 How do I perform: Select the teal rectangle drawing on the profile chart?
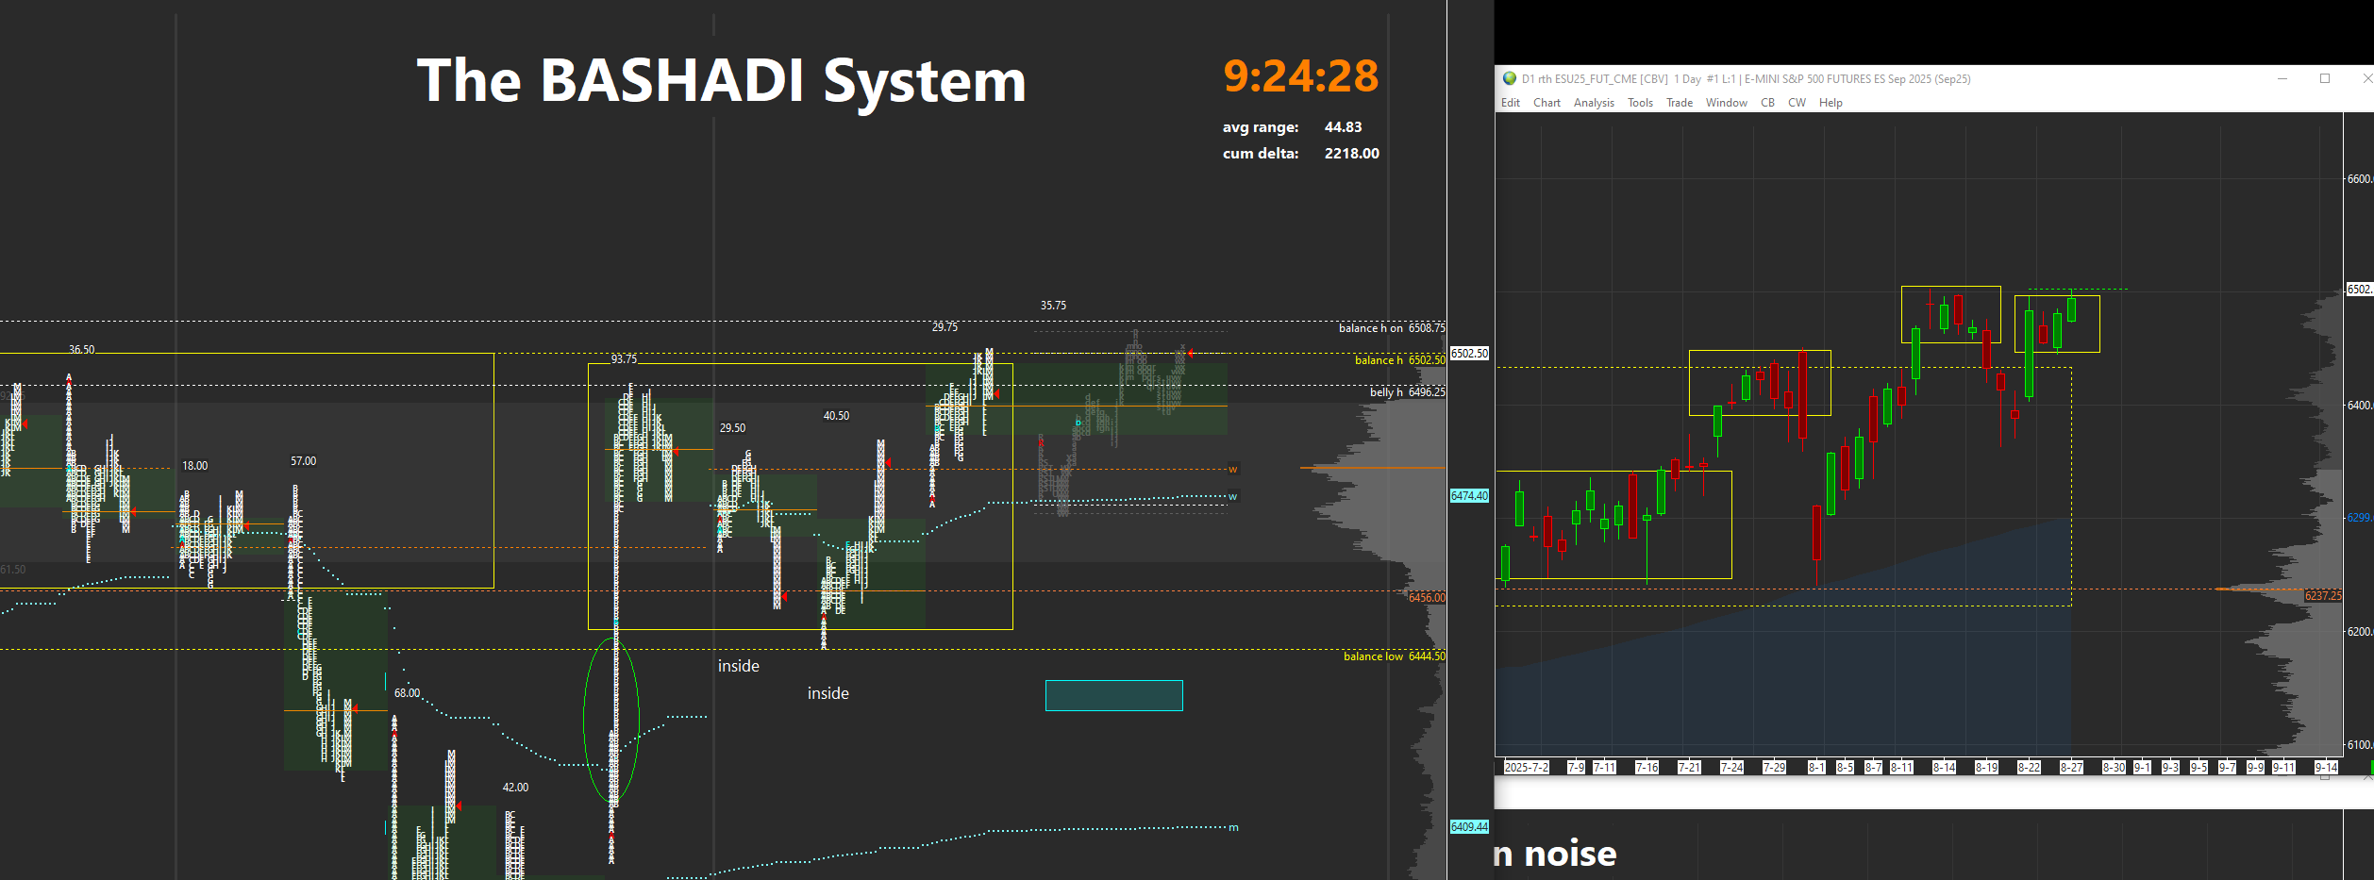tap(1113, 695)
